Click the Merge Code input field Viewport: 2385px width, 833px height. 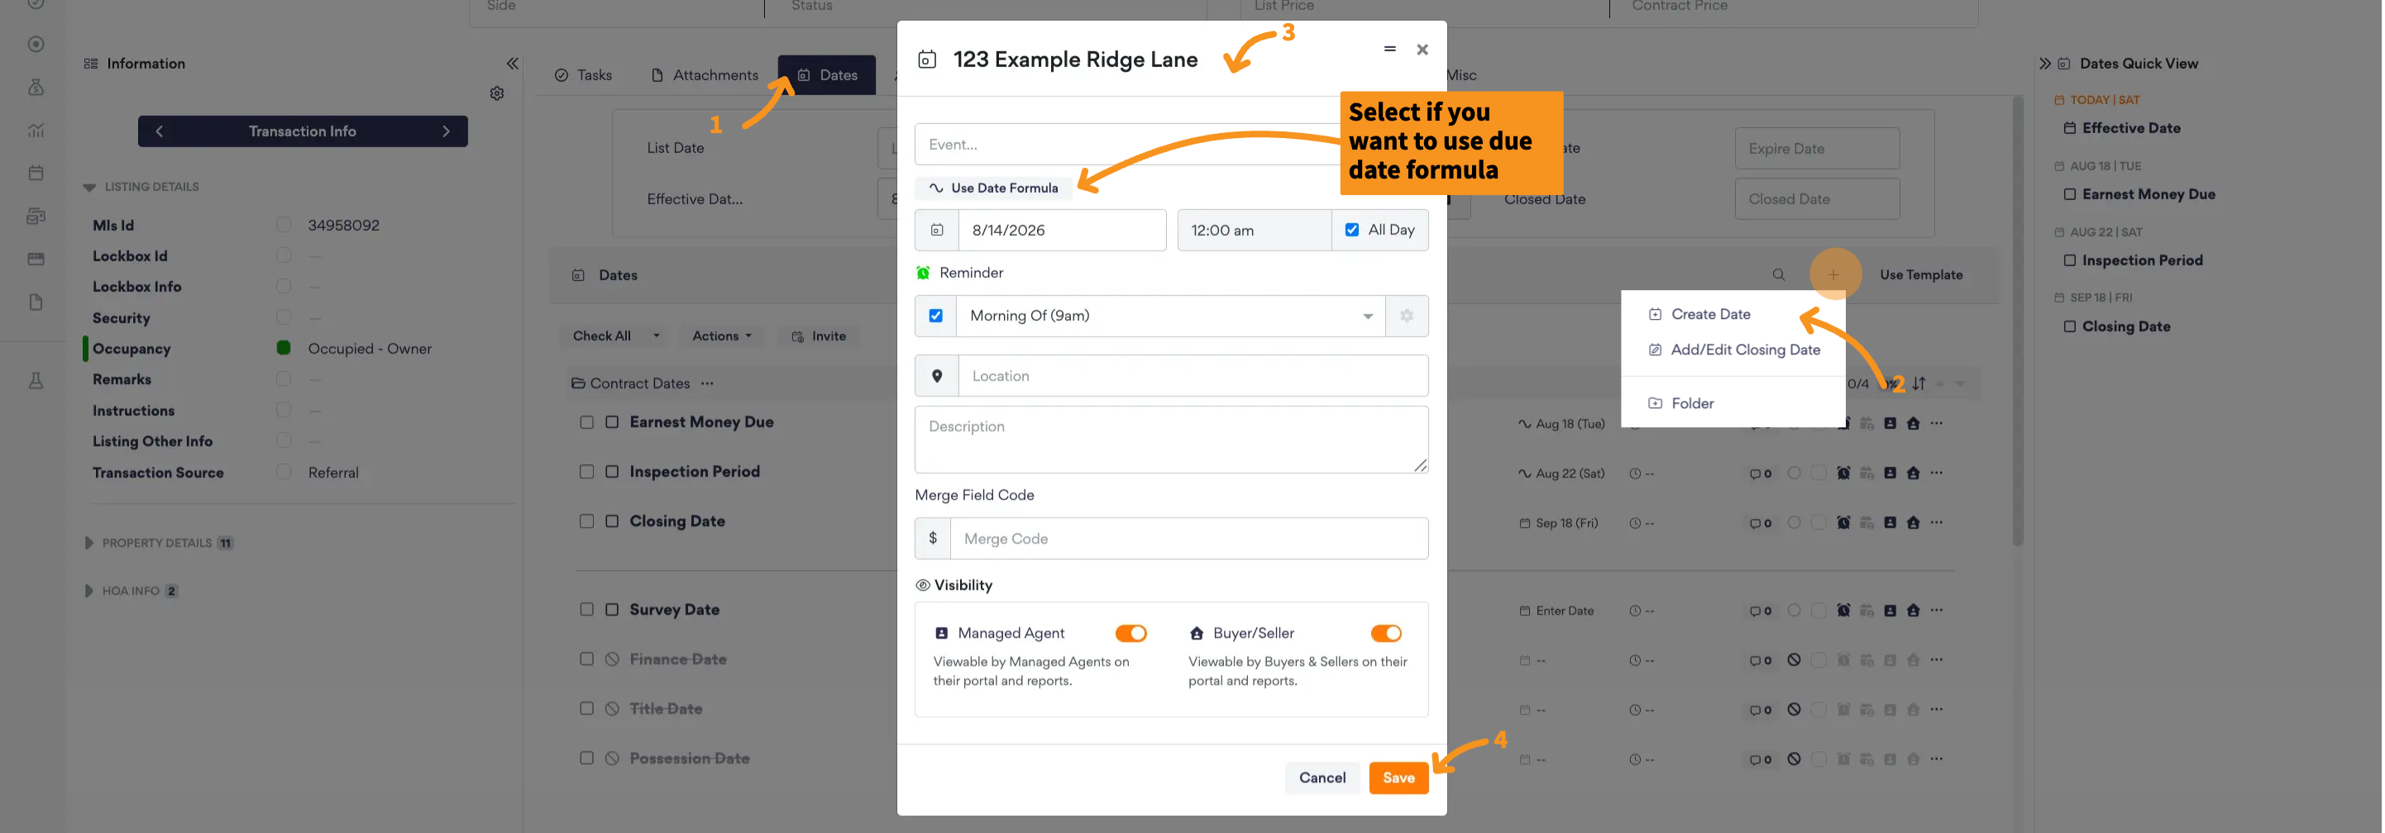(1189, 539)
